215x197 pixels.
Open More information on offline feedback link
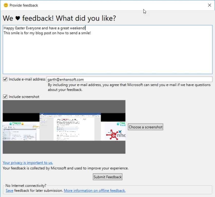95,191
